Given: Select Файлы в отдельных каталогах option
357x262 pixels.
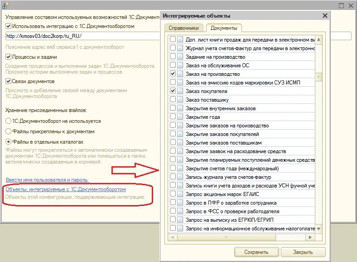Looking at the screenshot, I should (8, 142).
